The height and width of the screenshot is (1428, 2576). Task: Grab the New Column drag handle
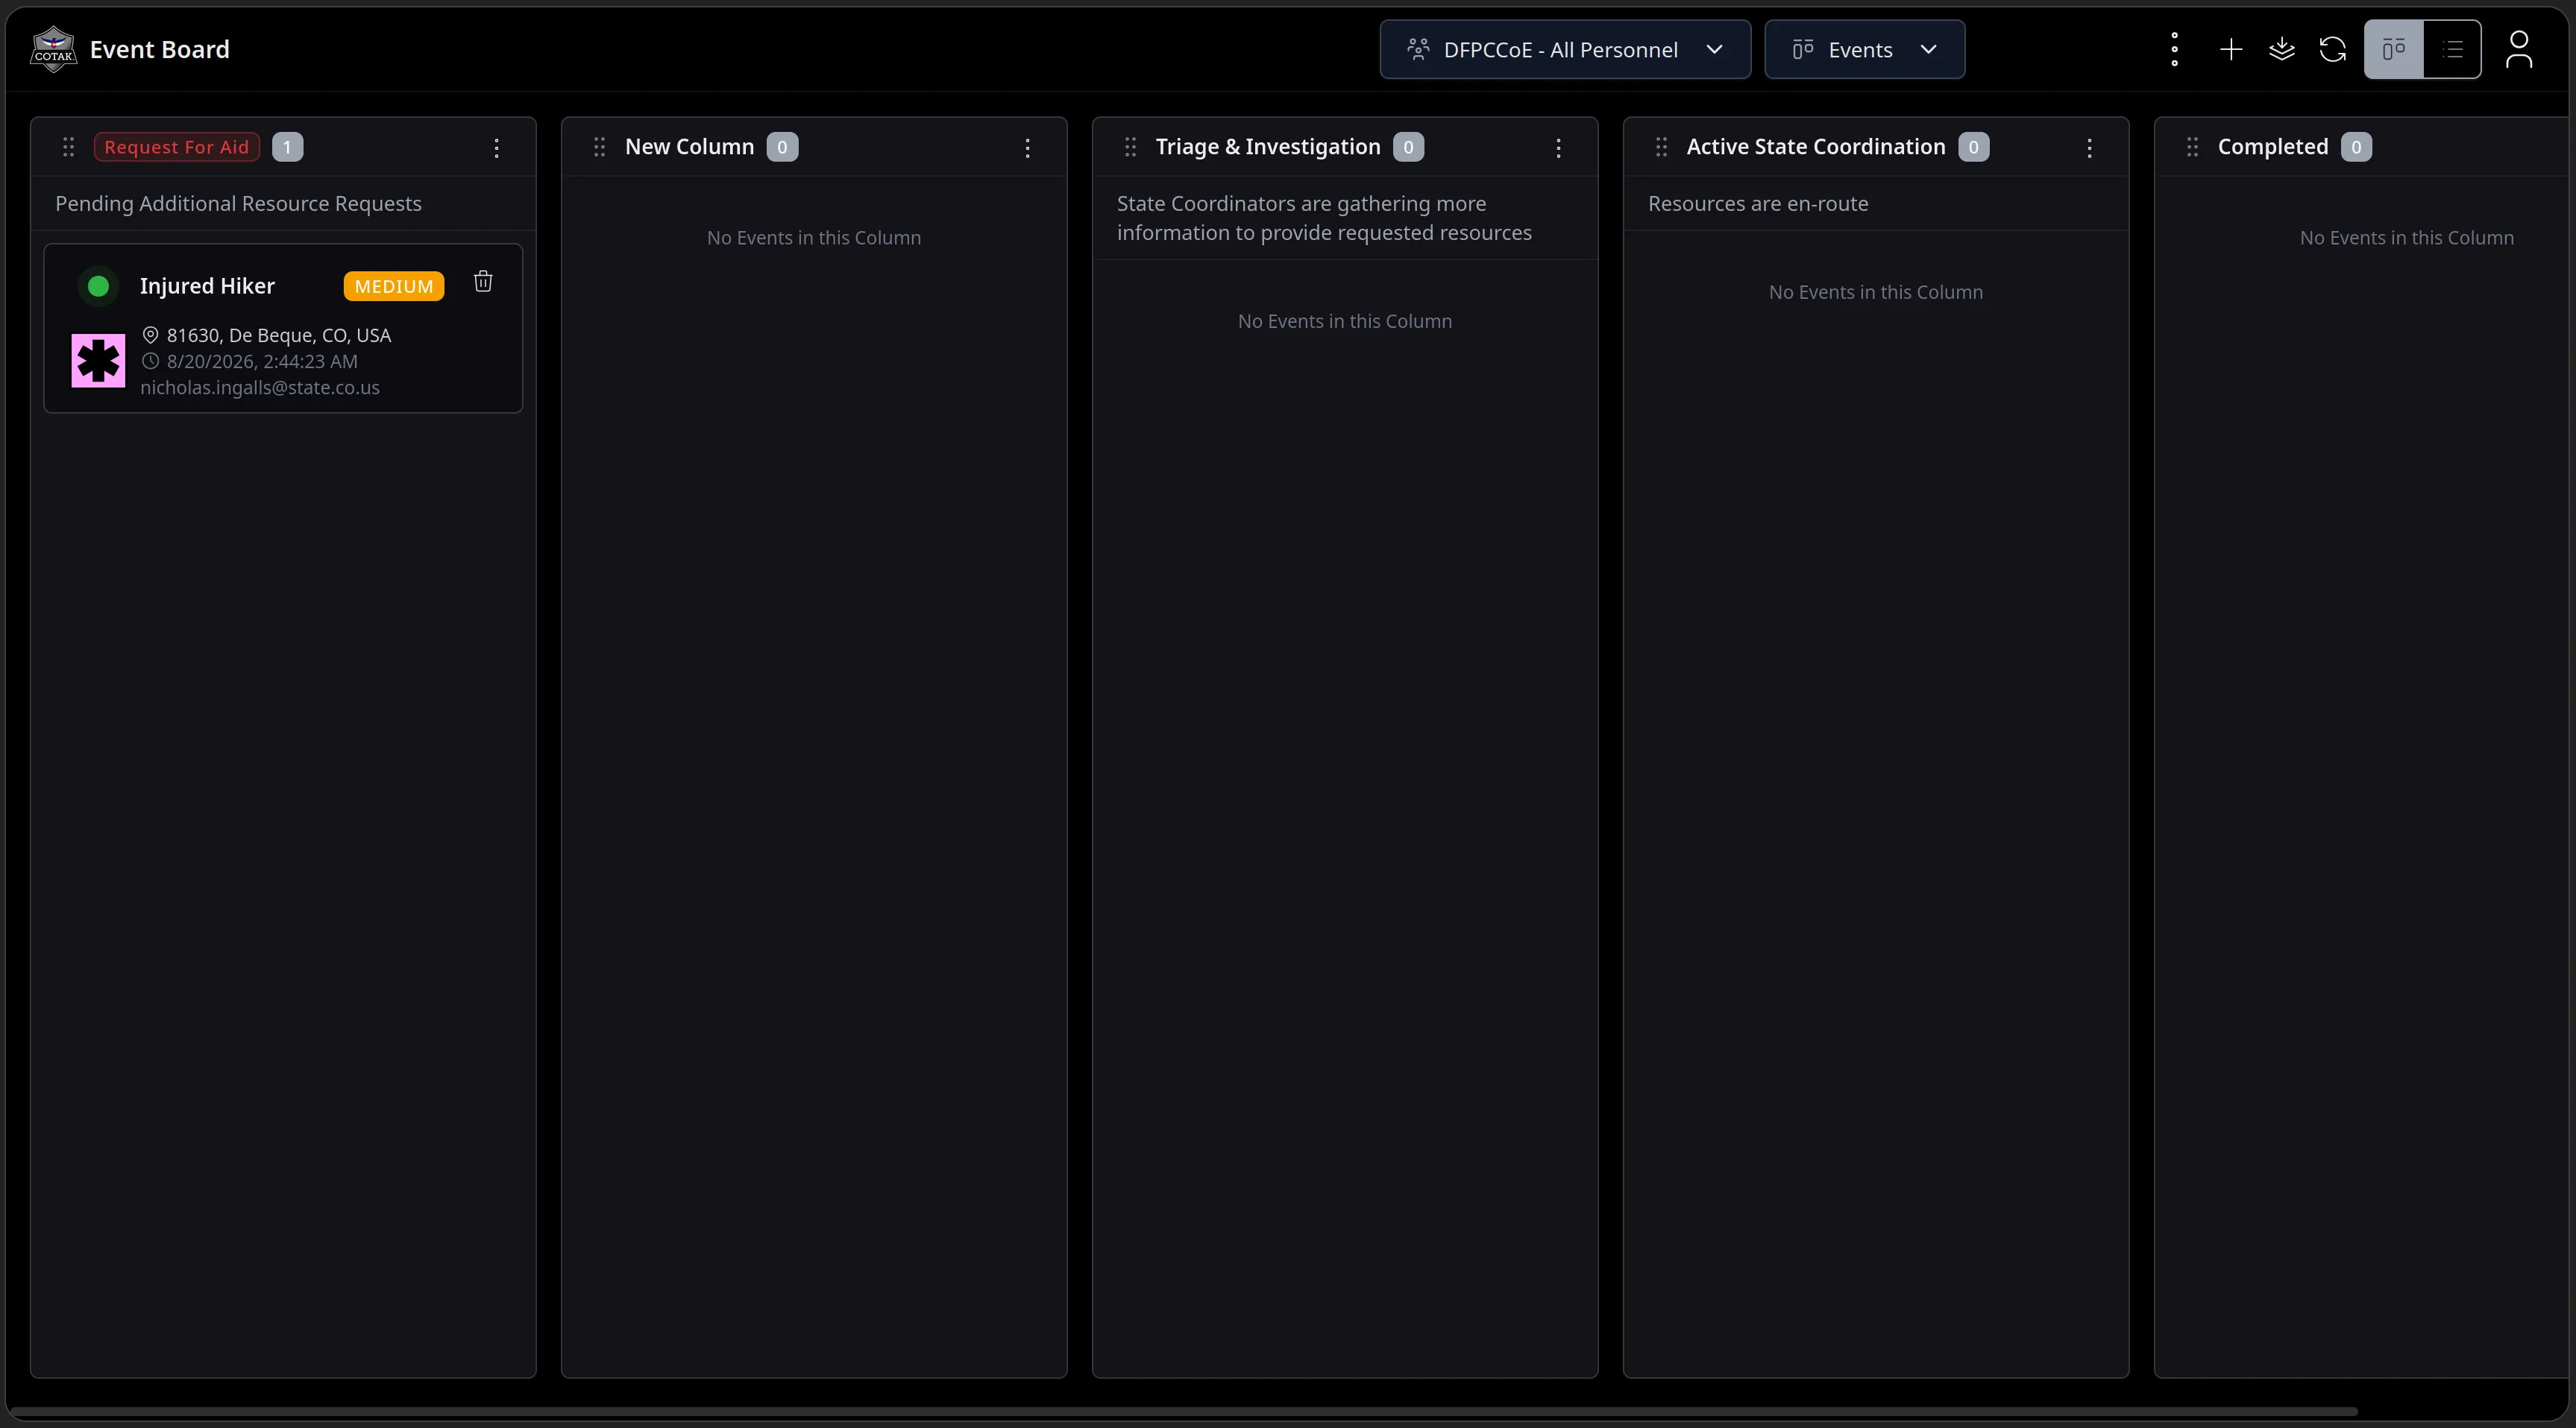click(599, 147)
